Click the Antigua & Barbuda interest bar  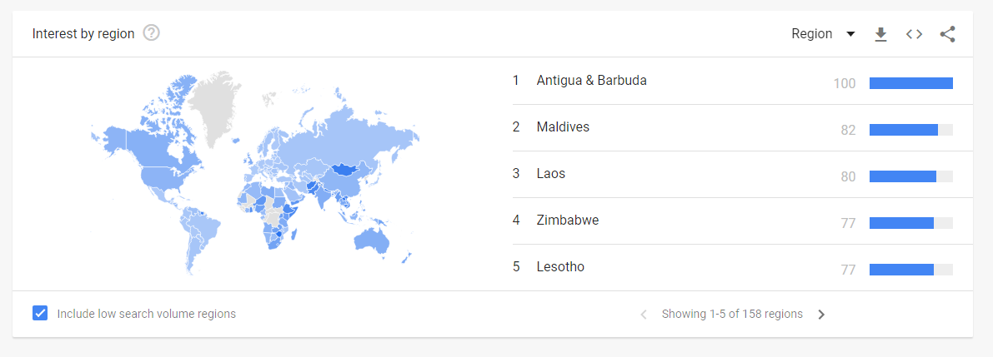pos(910,83)
